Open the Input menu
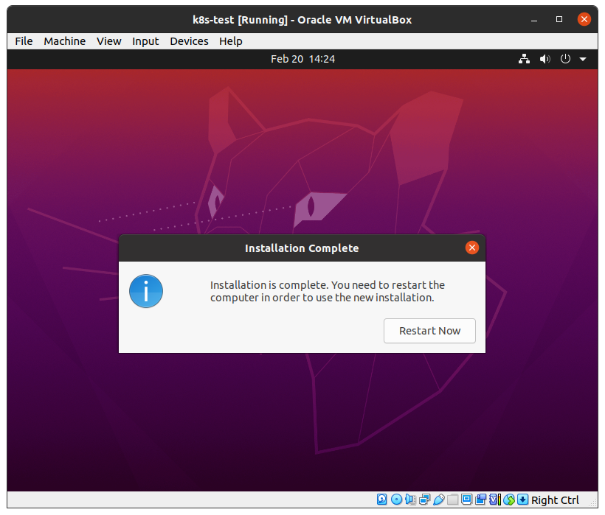 pyautogui.click(x=145, y=41)
